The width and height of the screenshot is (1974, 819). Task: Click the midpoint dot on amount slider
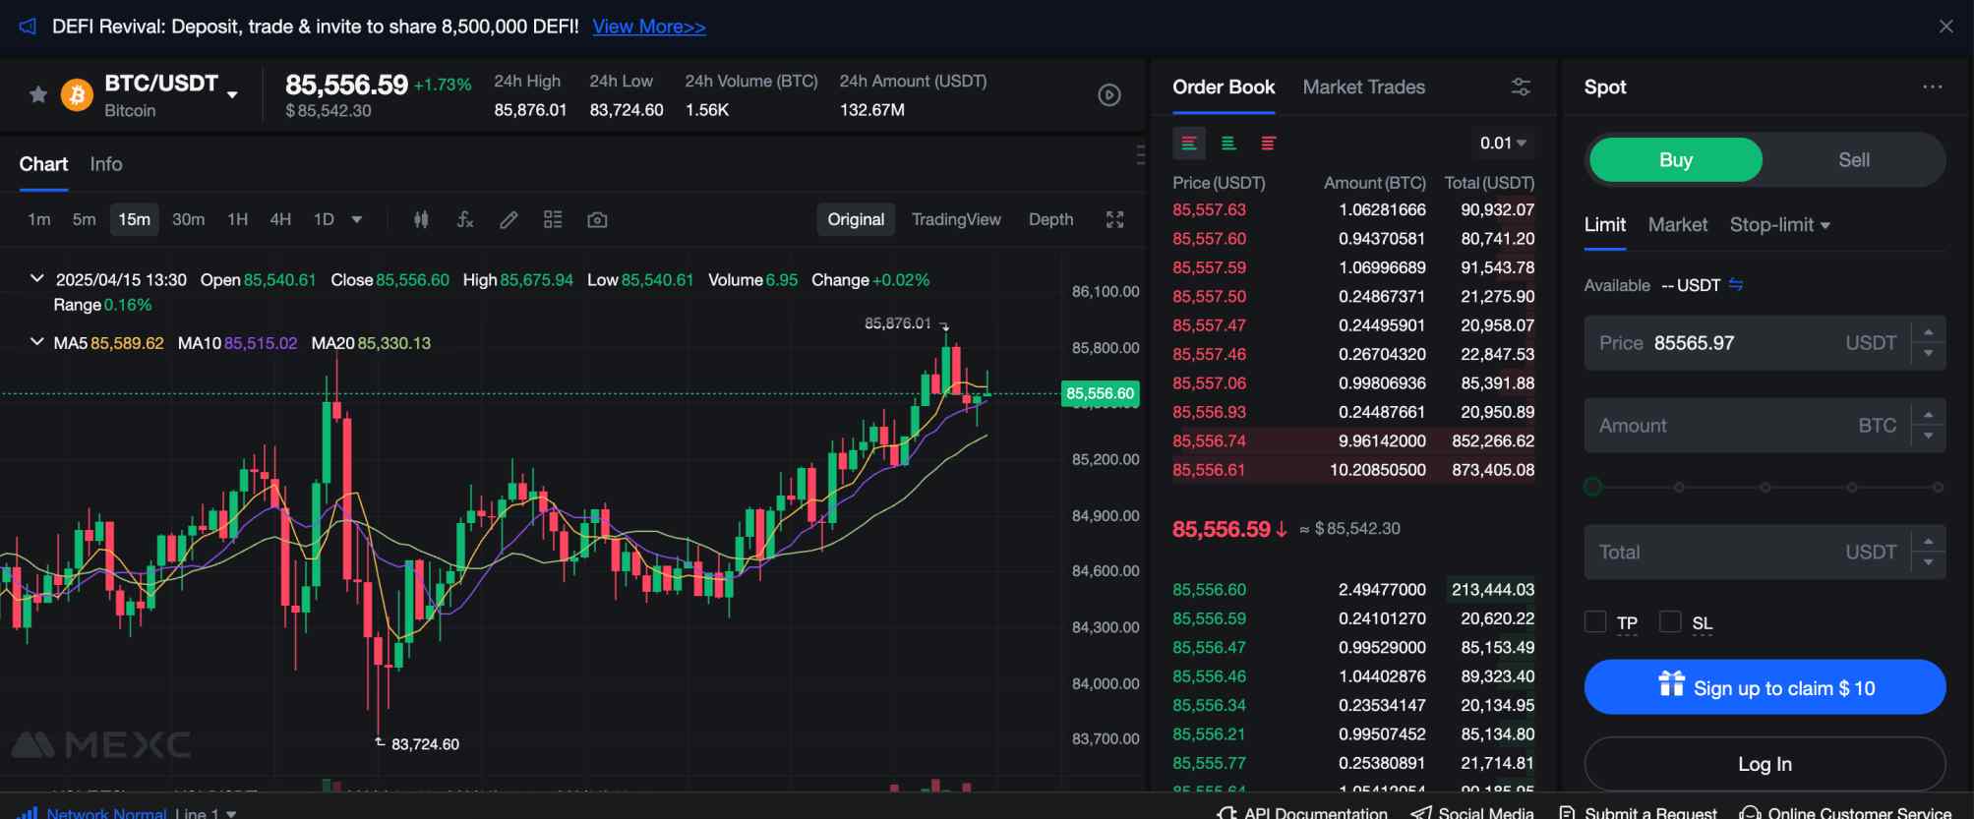1765,488
